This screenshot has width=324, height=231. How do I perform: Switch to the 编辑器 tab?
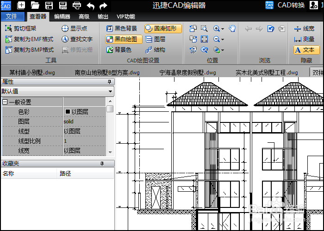tap(62, 17)
